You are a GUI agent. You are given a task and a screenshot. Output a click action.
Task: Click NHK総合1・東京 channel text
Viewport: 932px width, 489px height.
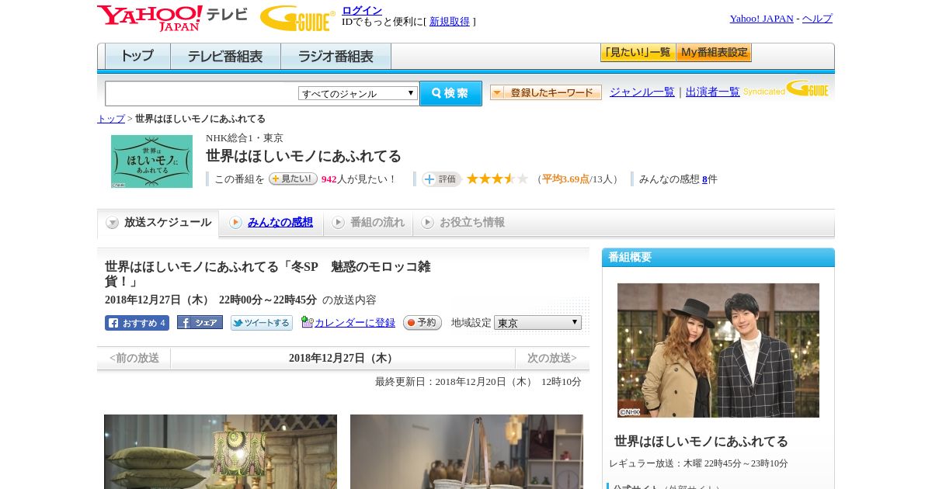coord(245,138)
